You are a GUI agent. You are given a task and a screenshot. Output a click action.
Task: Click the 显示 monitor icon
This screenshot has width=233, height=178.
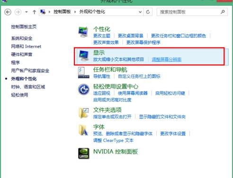click(x=84, y=55)
